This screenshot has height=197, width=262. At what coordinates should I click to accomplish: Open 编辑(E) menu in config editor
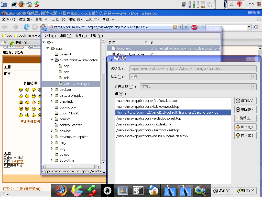click(65, 36)
